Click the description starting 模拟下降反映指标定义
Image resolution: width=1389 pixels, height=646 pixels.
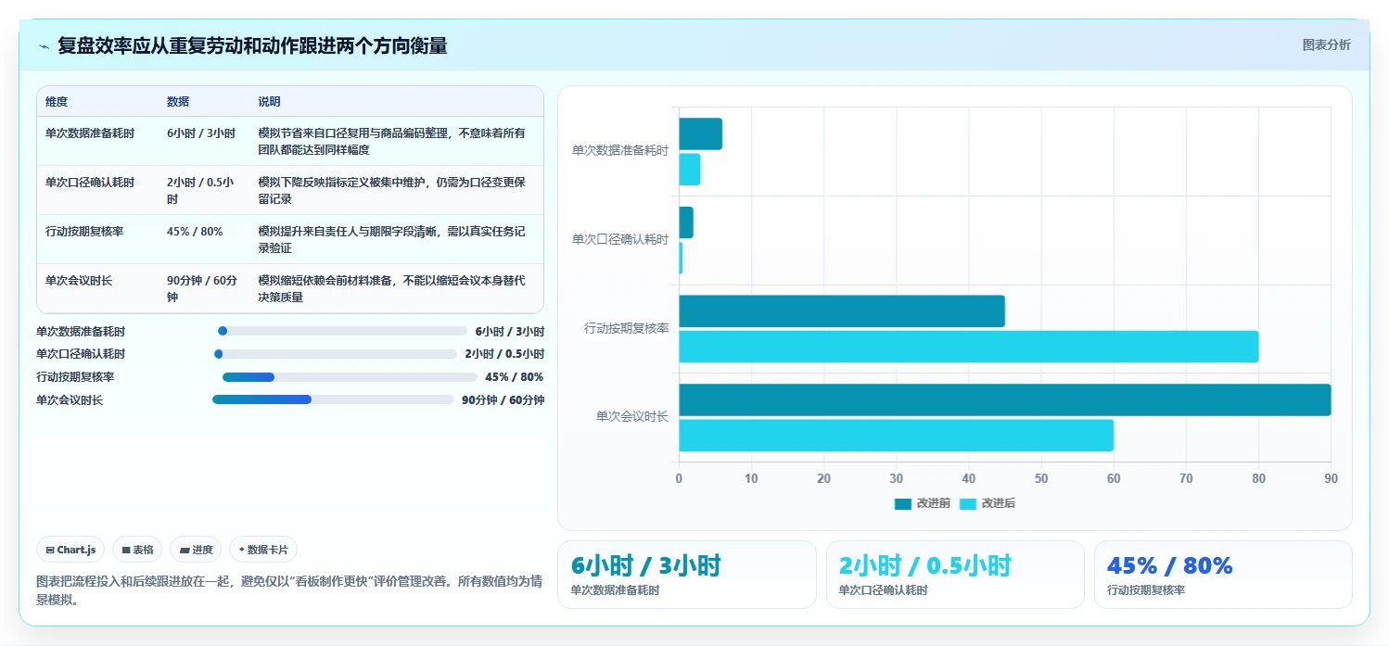click(391, 191)
